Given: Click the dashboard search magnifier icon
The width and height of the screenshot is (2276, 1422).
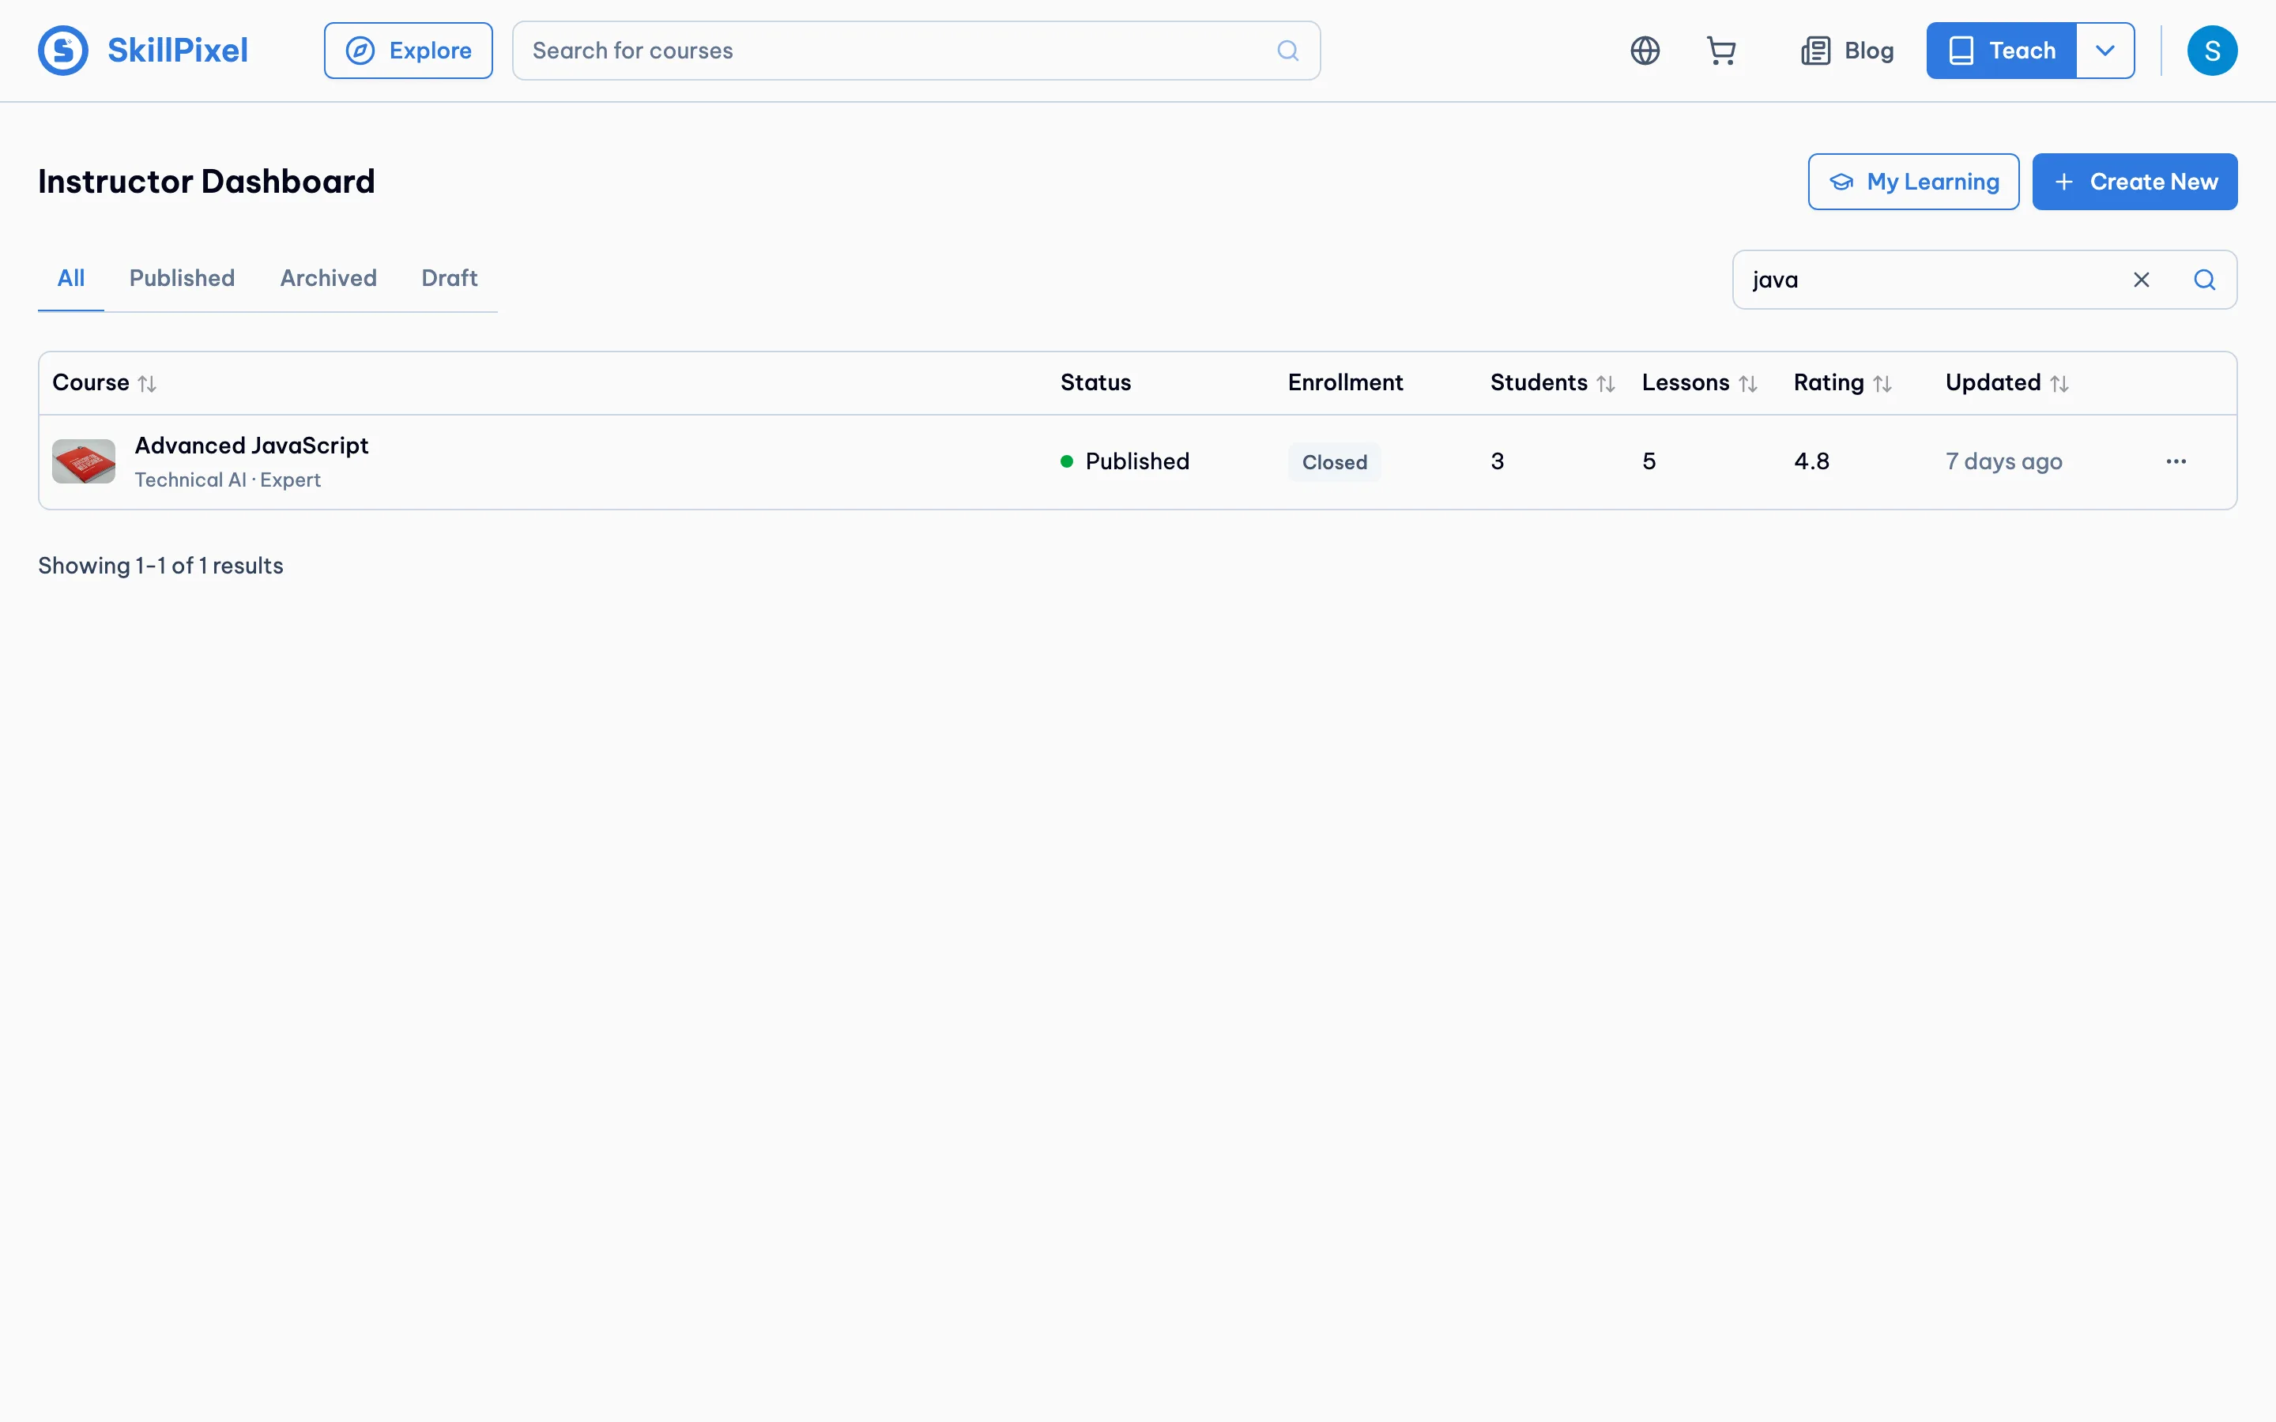Looking at the screenshot, I should [x=2205, y=280].
